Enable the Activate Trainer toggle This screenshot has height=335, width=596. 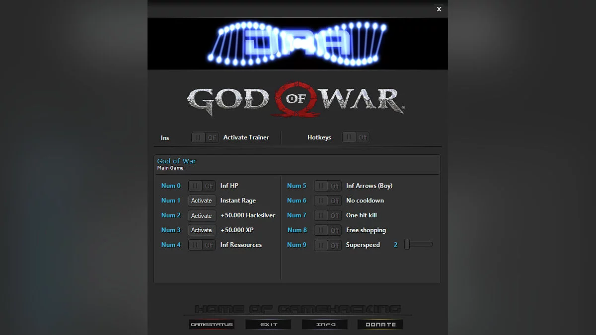coord(205,137)
